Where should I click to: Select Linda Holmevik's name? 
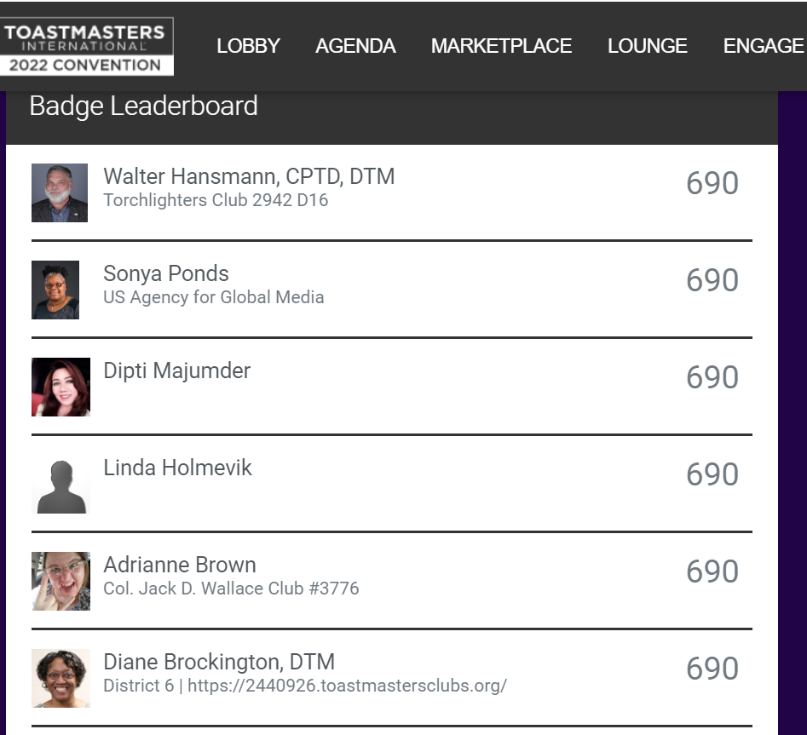[177, 468]
